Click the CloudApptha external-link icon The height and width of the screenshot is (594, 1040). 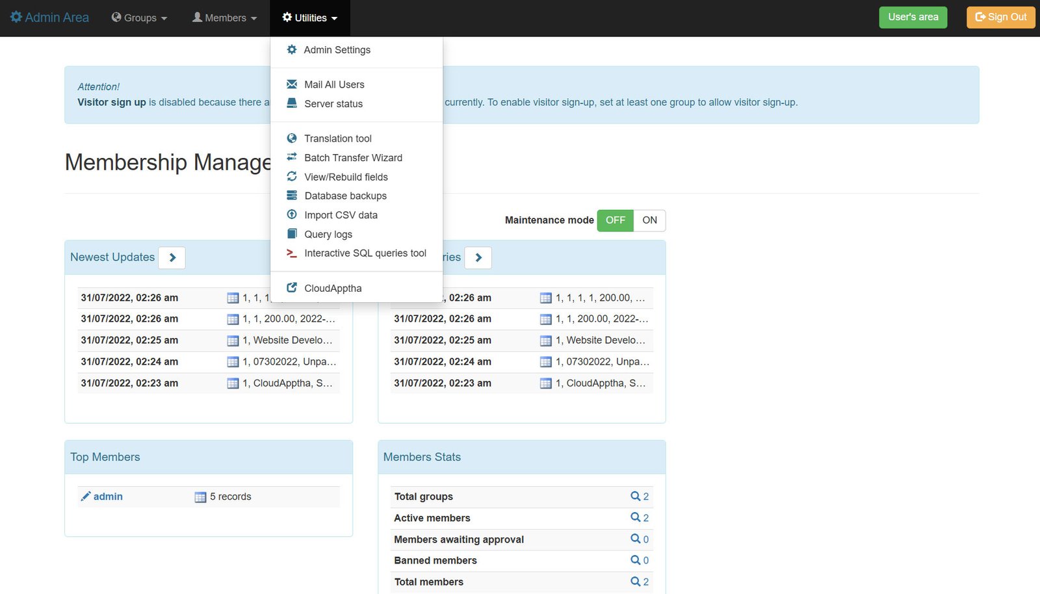(x=292, y=287)
